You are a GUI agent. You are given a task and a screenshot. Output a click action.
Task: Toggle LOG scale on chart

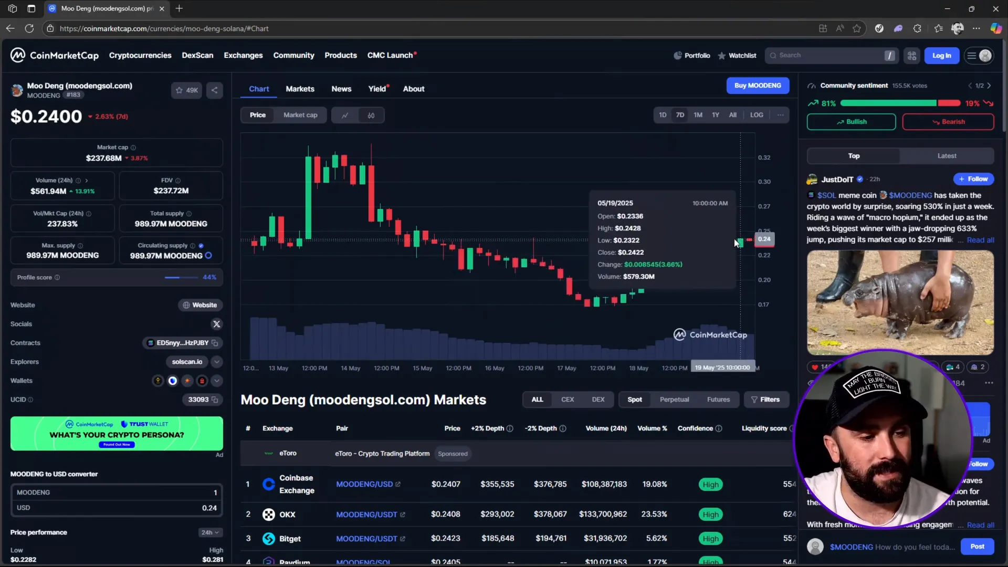757,115
